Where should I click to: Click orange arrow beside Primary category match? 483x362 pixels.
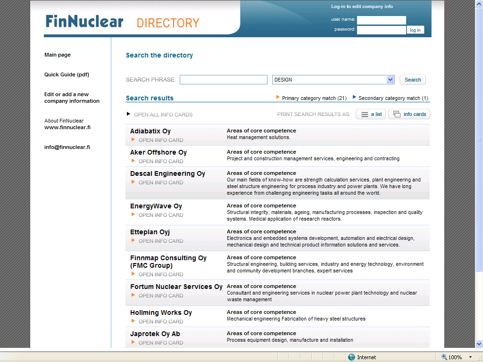(x=278, y=97)
